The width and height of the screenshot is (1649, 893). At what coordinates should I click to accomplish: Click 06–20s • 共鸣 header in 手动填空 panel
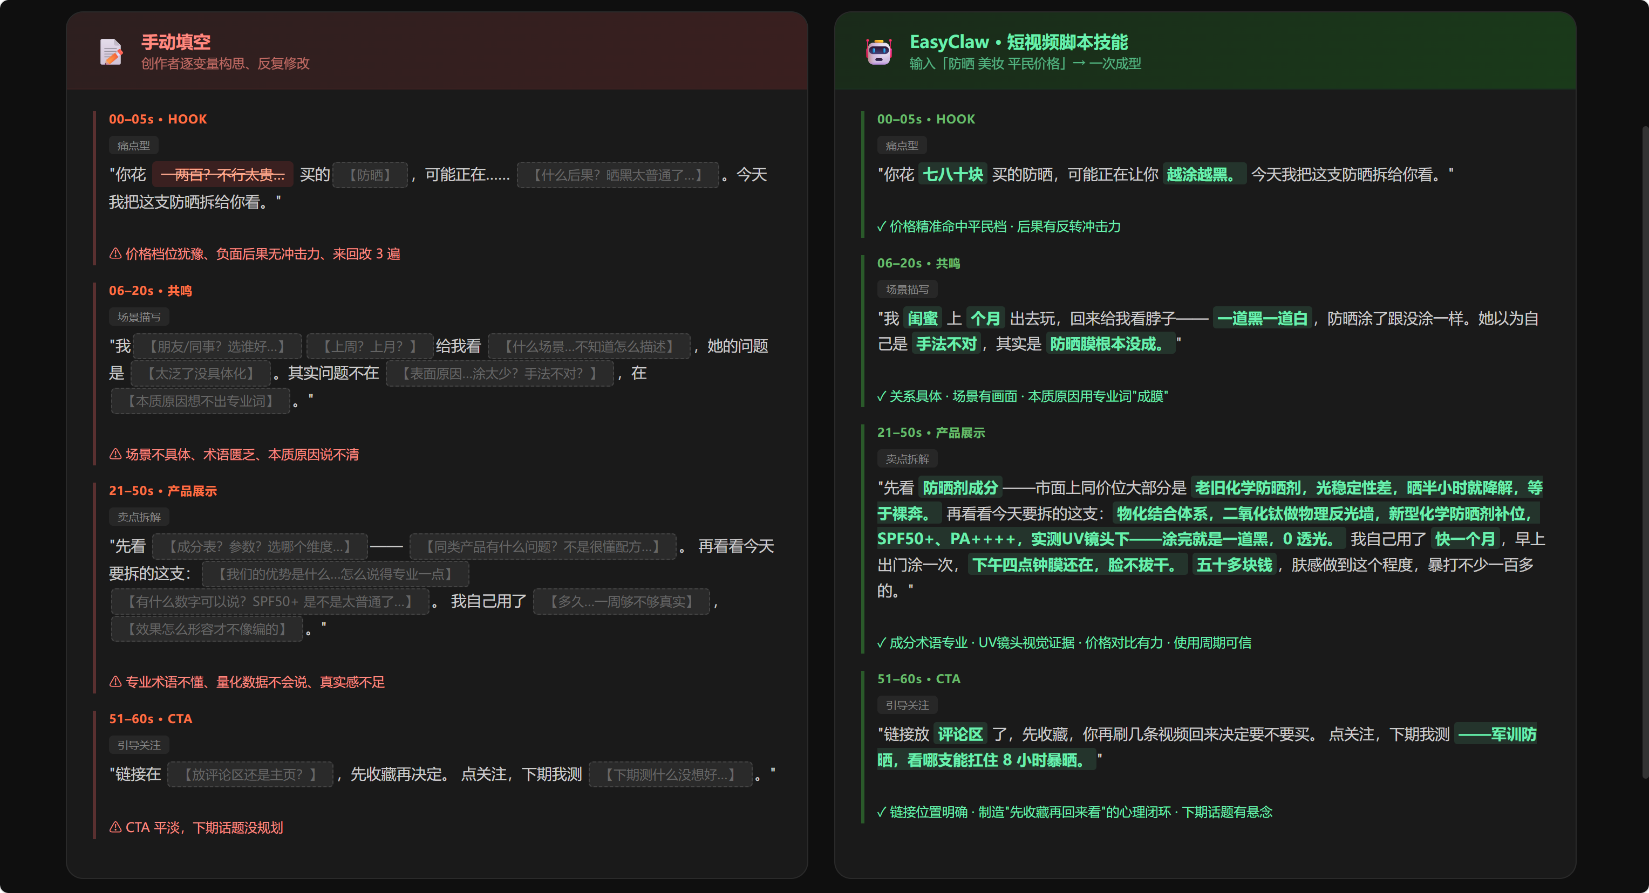pyautogui.click(x=150, y=291)
